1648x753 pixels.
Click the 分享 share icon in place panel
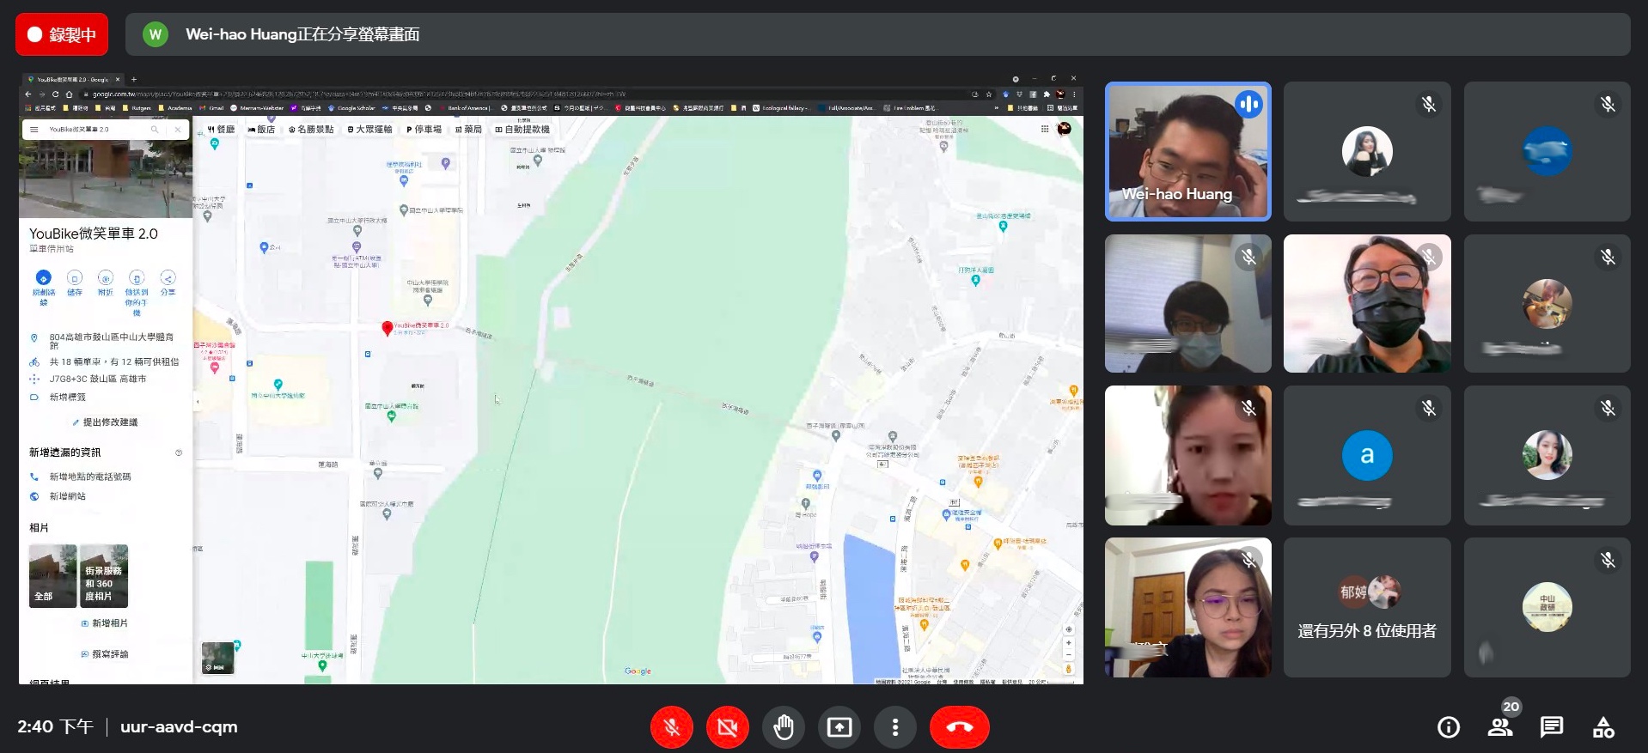tap(168, 278)
